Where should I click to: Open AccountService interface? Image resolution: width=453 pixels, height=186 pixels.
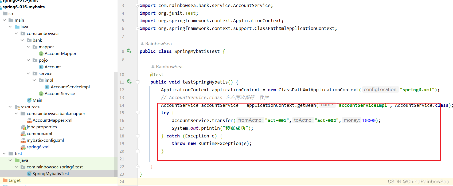[x=60, y=93]
